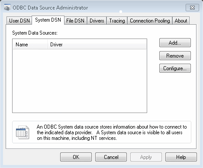
Task: View the About tab
Action: pyautogui.click(x=181, y=21)
